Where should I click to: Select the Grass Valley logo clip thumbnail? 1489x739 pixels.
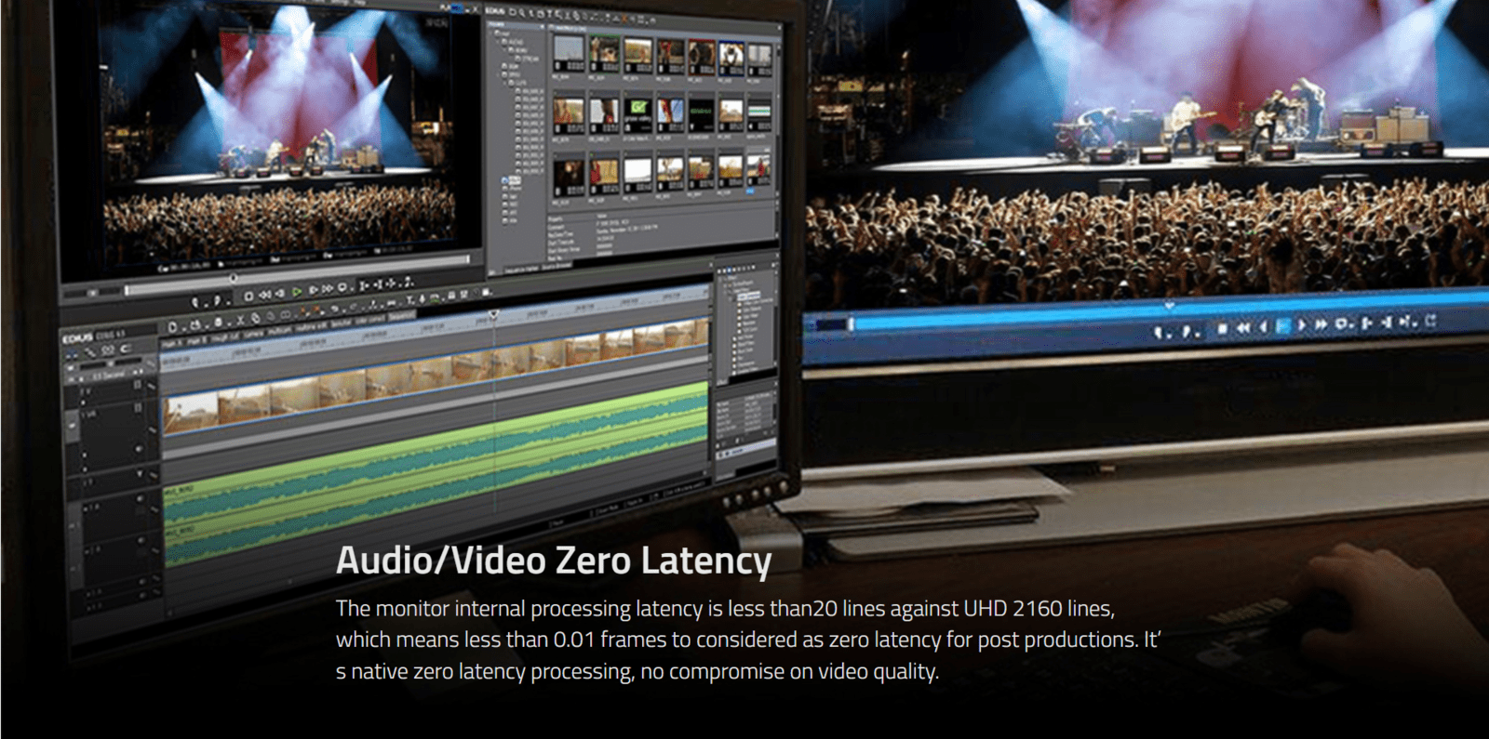(637, 113)
